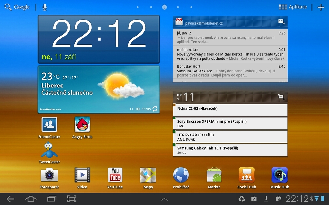Open FriendCaster
329x205 pixels.
click(49, 125)
